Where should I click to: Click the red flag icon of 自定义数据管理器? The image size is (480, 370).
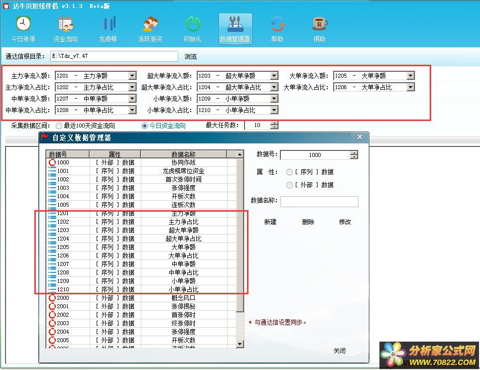pos(45,137)
